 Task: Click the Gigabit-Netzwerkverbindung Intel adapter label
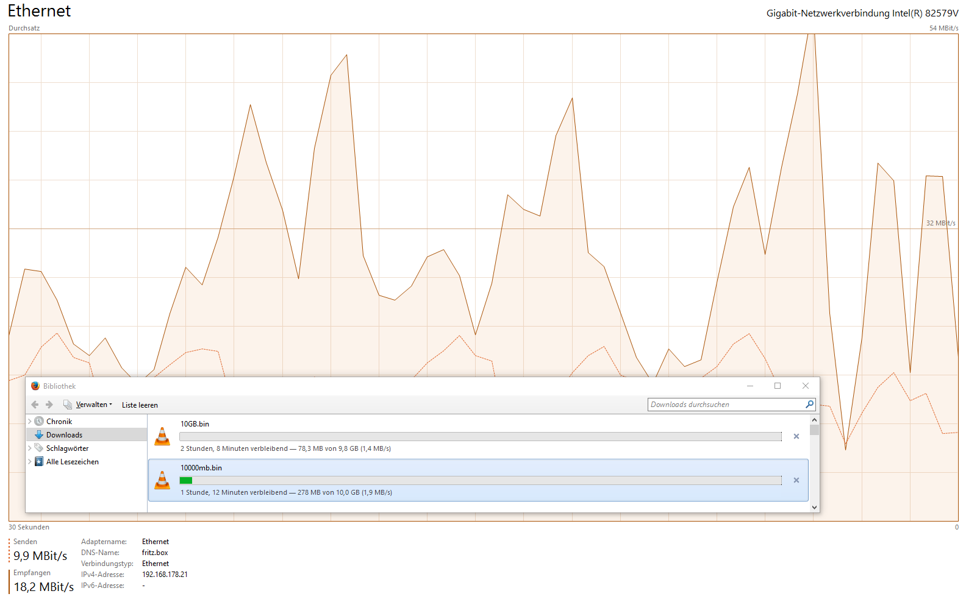pyautogui.click(x=862, y=13)
